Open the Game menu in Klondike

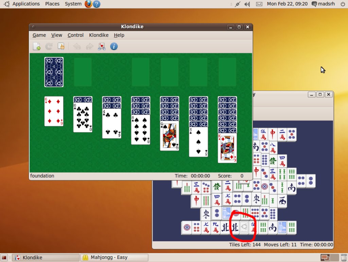[x=39, y=35]
